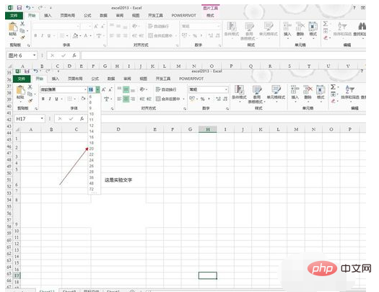Click Find binoculars icon in outer ribbon
This screenshot has height=292, width=379.
[362, 25]
